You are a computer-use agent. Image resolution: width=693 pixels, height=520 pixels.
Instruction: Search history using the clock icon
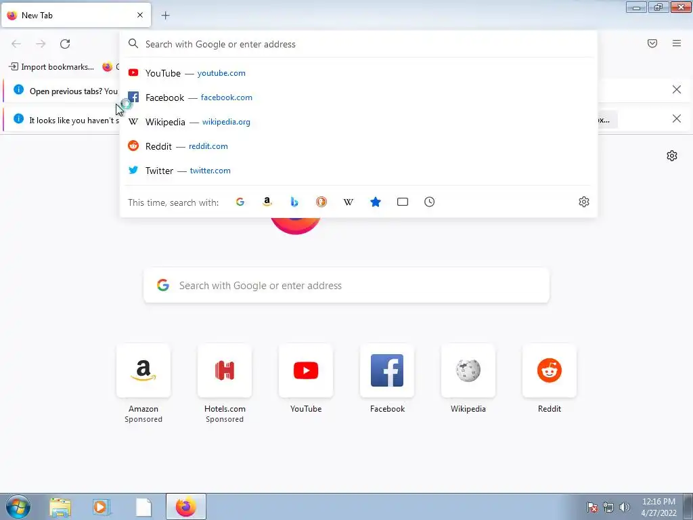430,202
